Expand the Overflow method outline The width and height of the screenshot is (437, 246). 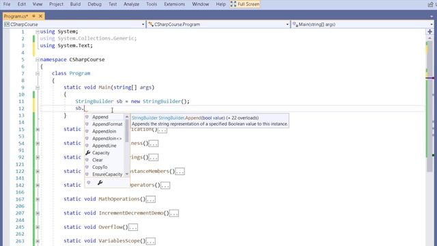click(x=38, y=227)
